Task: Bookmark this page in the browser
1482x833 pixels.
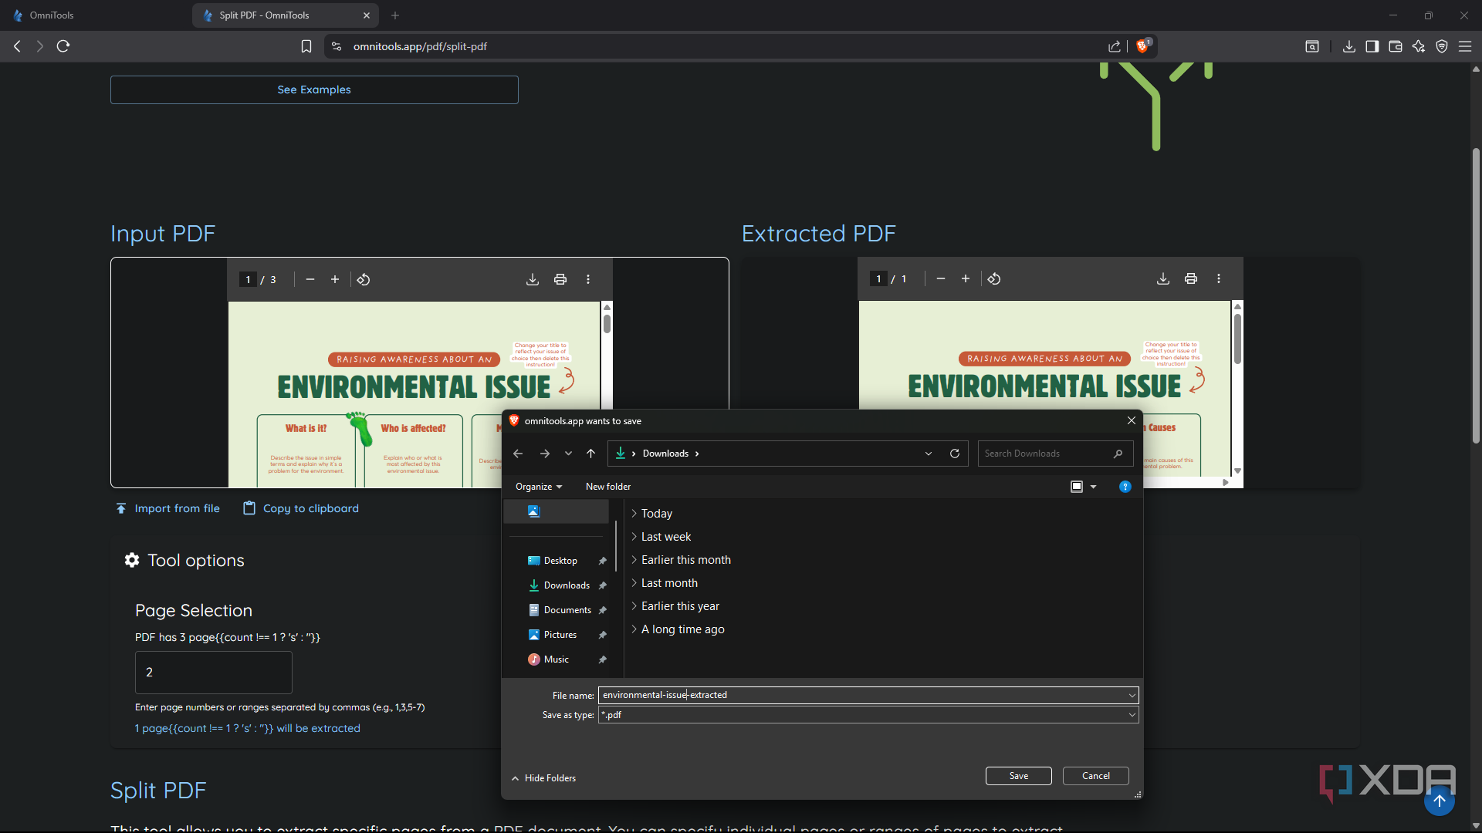Action: click(x=306, y=46)
